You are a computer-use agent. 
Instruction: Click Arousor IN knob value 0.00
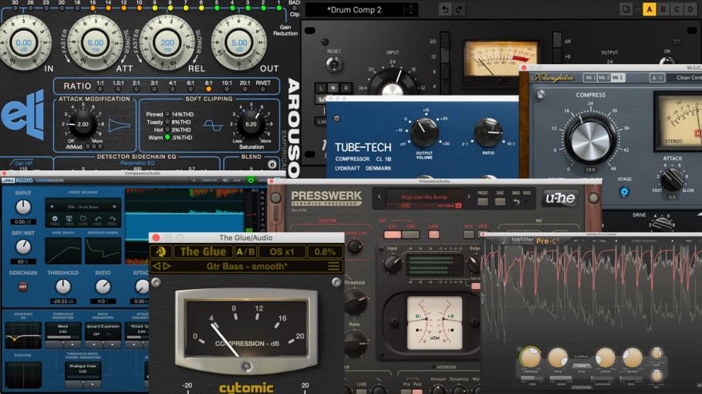click(x=24, y=43)
